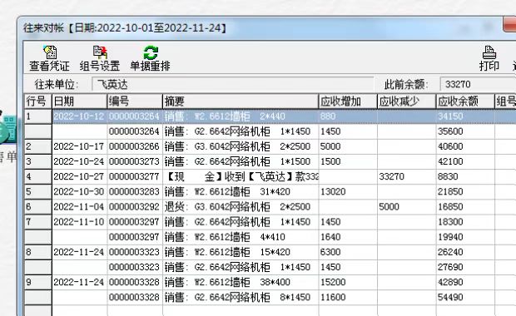Click document number 0000003292
Viewport: 516px width, 316px height.
[134, 207]
